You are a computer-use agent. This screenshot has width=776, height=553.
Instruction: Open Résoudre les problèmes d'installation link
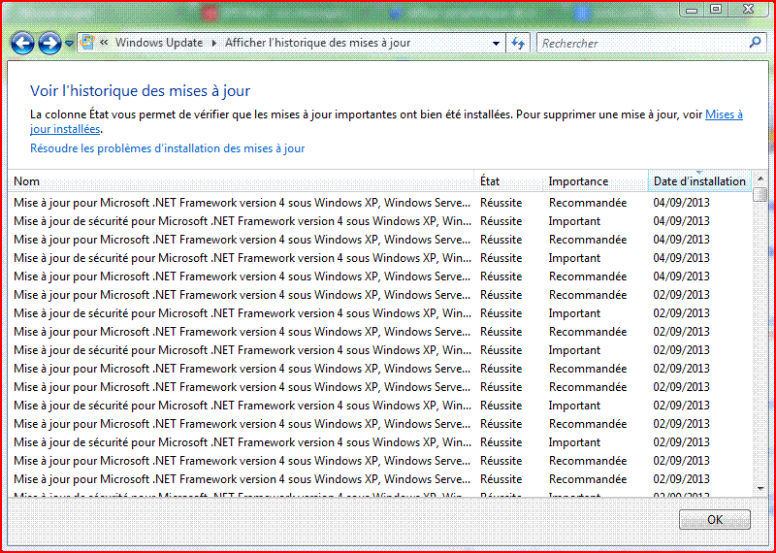click(167, 148)
